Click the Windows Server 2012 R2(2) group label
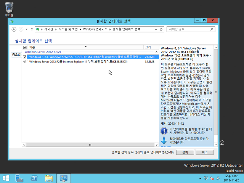Viewport: 244px width, 183px height. 43,52
